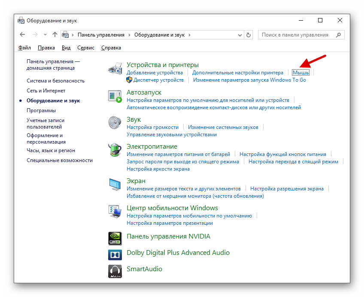Click the Devices and Printers category icon
The image size is (364, 297).
coord(115,68)
